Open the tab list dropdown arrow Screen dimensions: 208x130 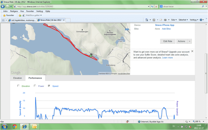6,20
